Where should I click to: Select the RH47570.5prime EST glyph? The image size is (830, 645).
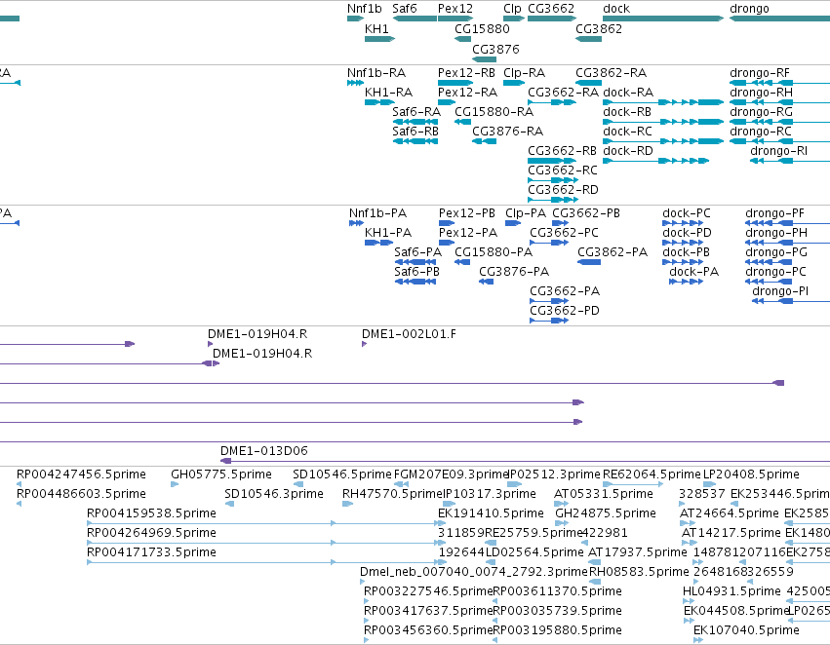347,505
